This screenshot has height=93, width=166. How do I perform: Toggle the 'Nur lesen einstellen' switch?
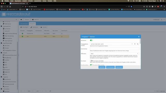91,61
